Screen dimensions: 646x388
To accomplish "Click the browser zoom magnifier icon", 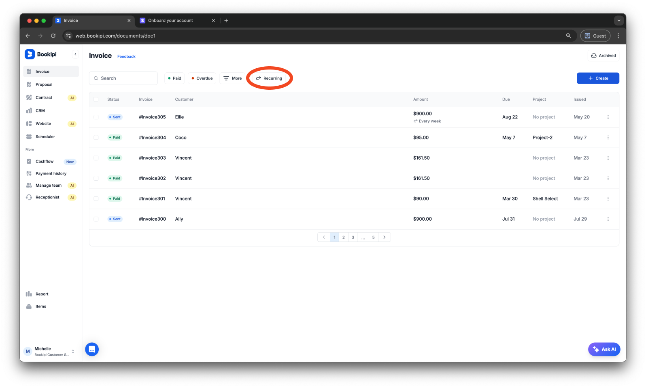I will (568, 36).
